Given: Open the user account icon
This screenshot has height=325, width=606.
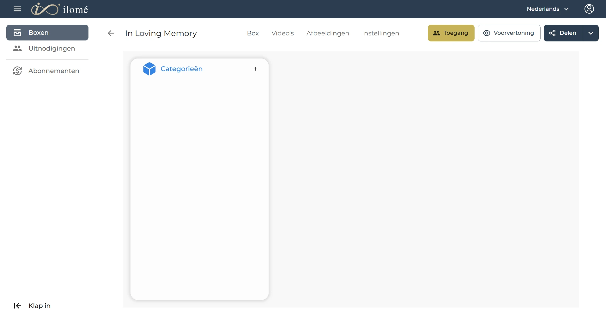Looking at the screenshot, I should pyautogui.click(x=589, y=9).
